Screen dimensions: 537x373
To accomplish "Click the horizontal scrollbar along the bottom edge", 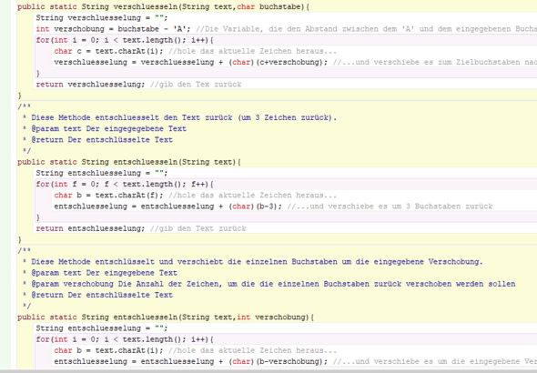I will (268, 371).
